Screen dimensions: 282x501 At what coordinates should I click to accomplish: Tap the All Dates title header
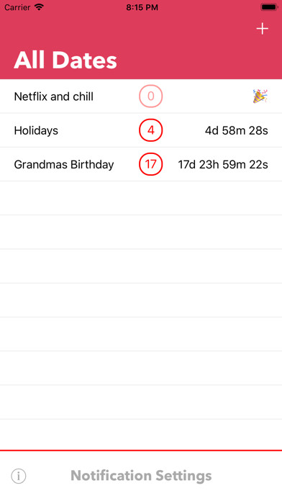point(65,60)
